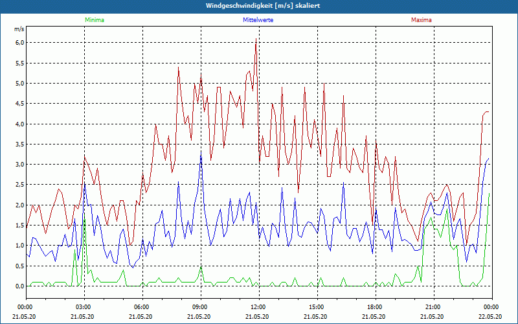Select the 5,5 y-axis tick label
The width and height of the screenshot is (518, 324).
[19, 63]
